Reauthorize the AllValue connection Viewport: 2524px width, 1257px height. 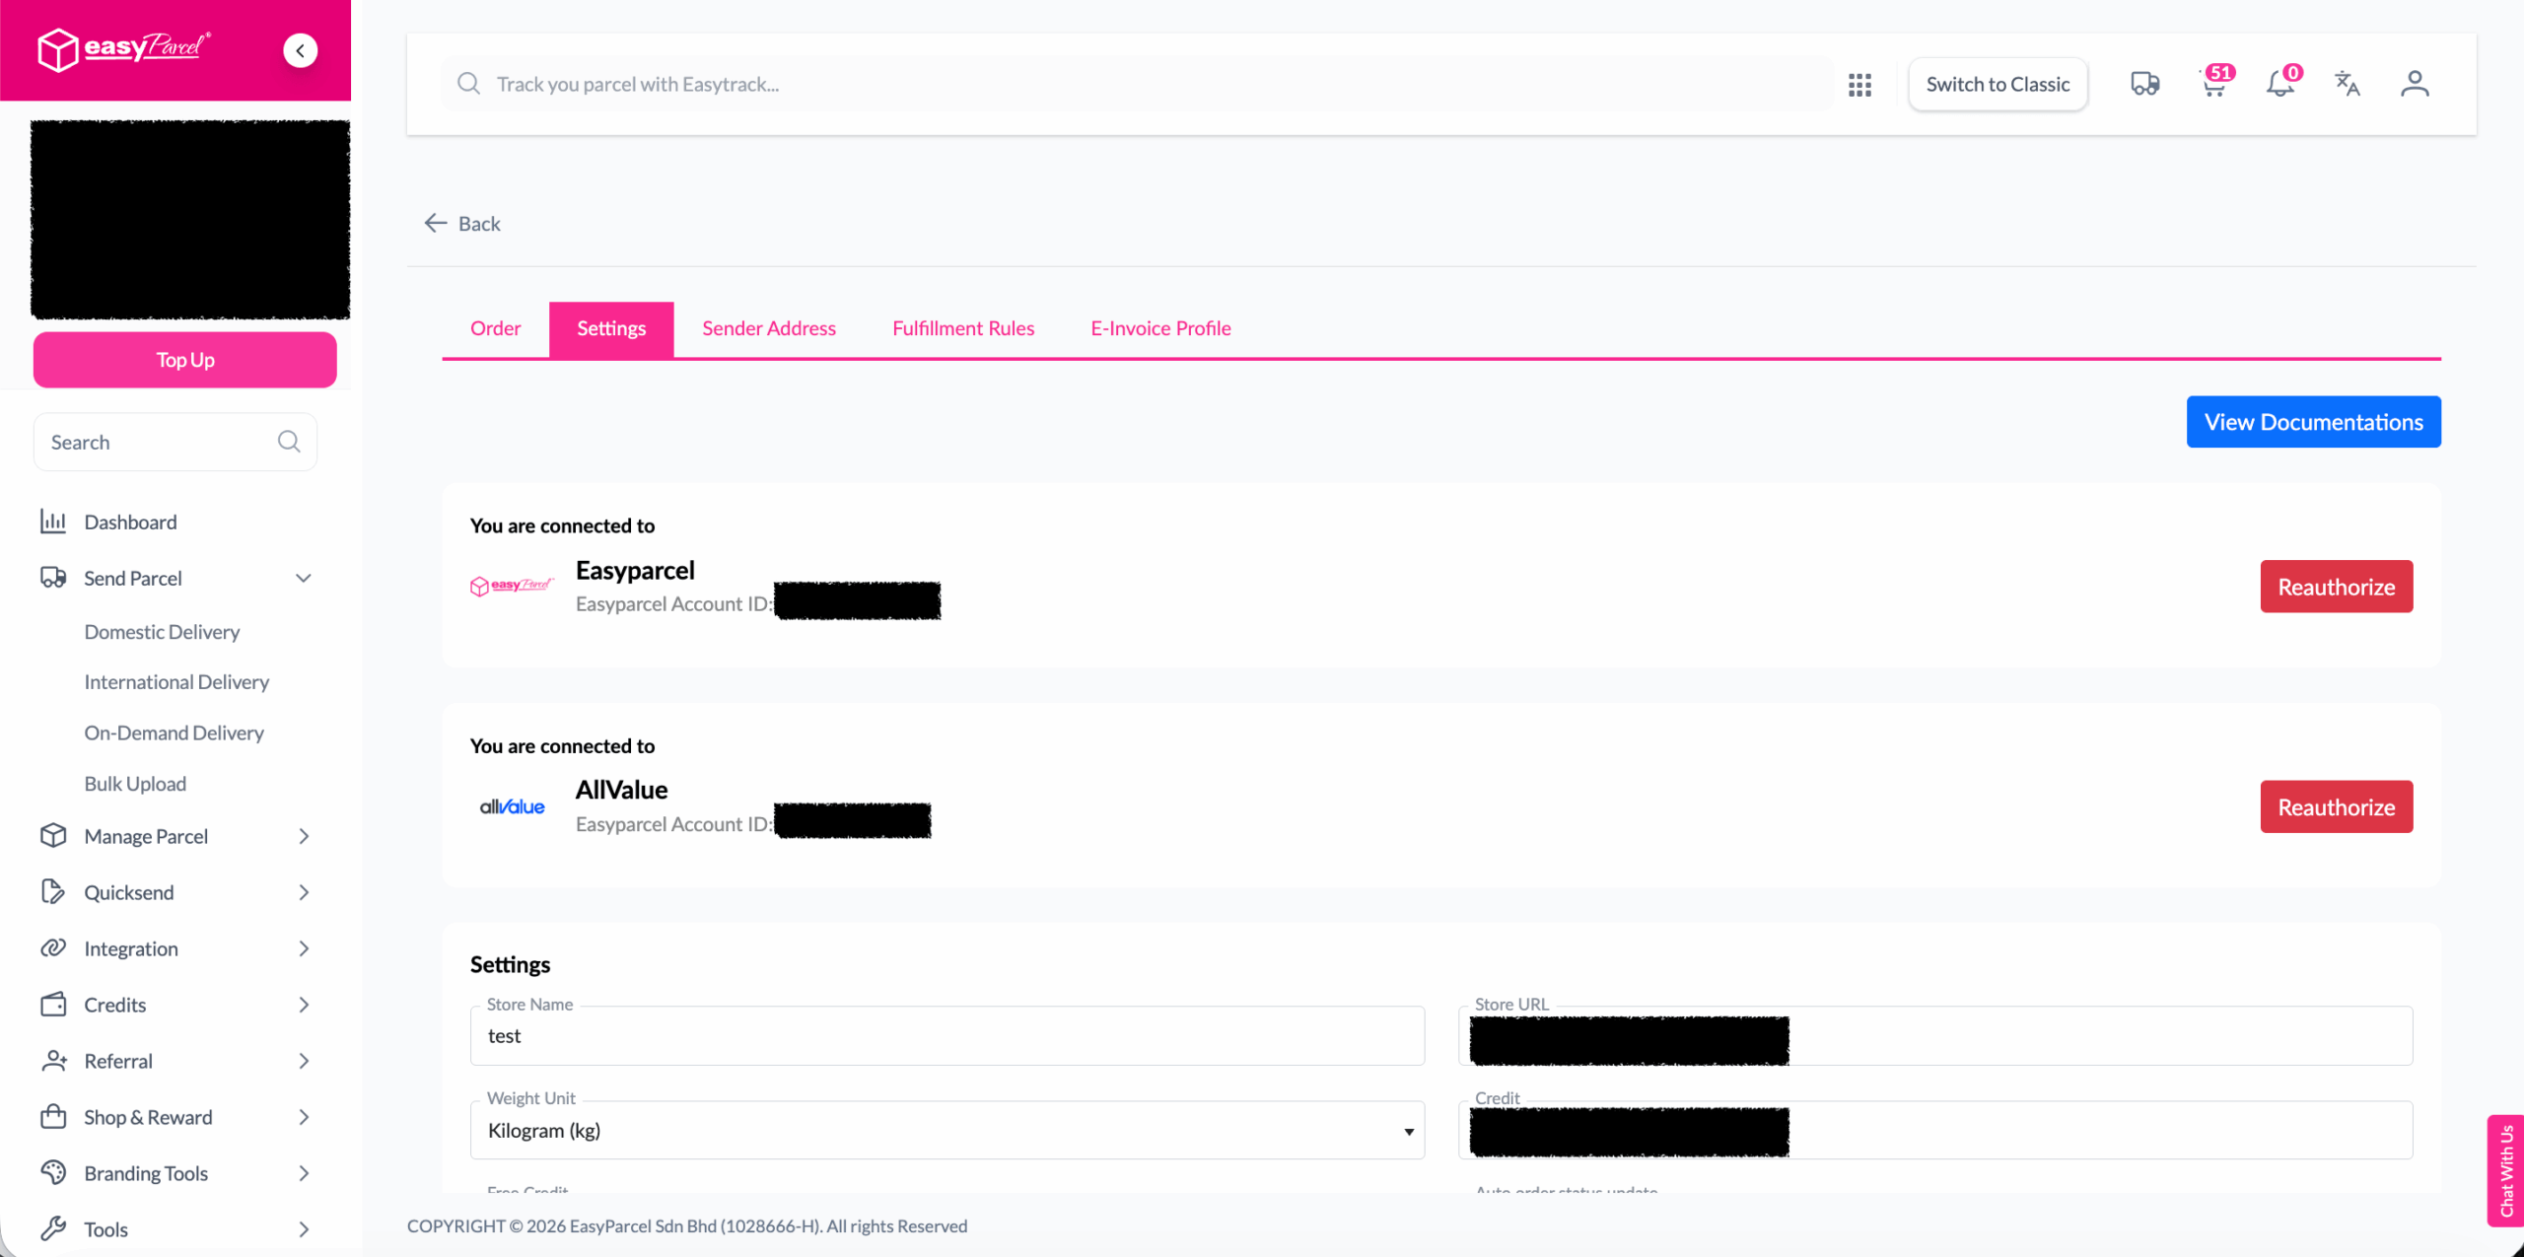(2336, 807)
